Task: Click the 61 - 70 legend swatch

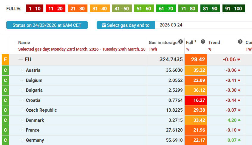Action: tap(166, 8)
